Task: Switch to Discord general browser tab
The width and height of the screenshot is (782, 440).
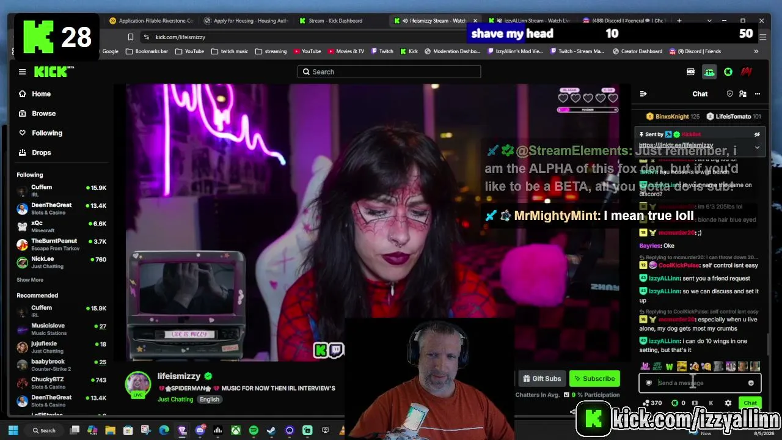Action: tap(623, 21)
